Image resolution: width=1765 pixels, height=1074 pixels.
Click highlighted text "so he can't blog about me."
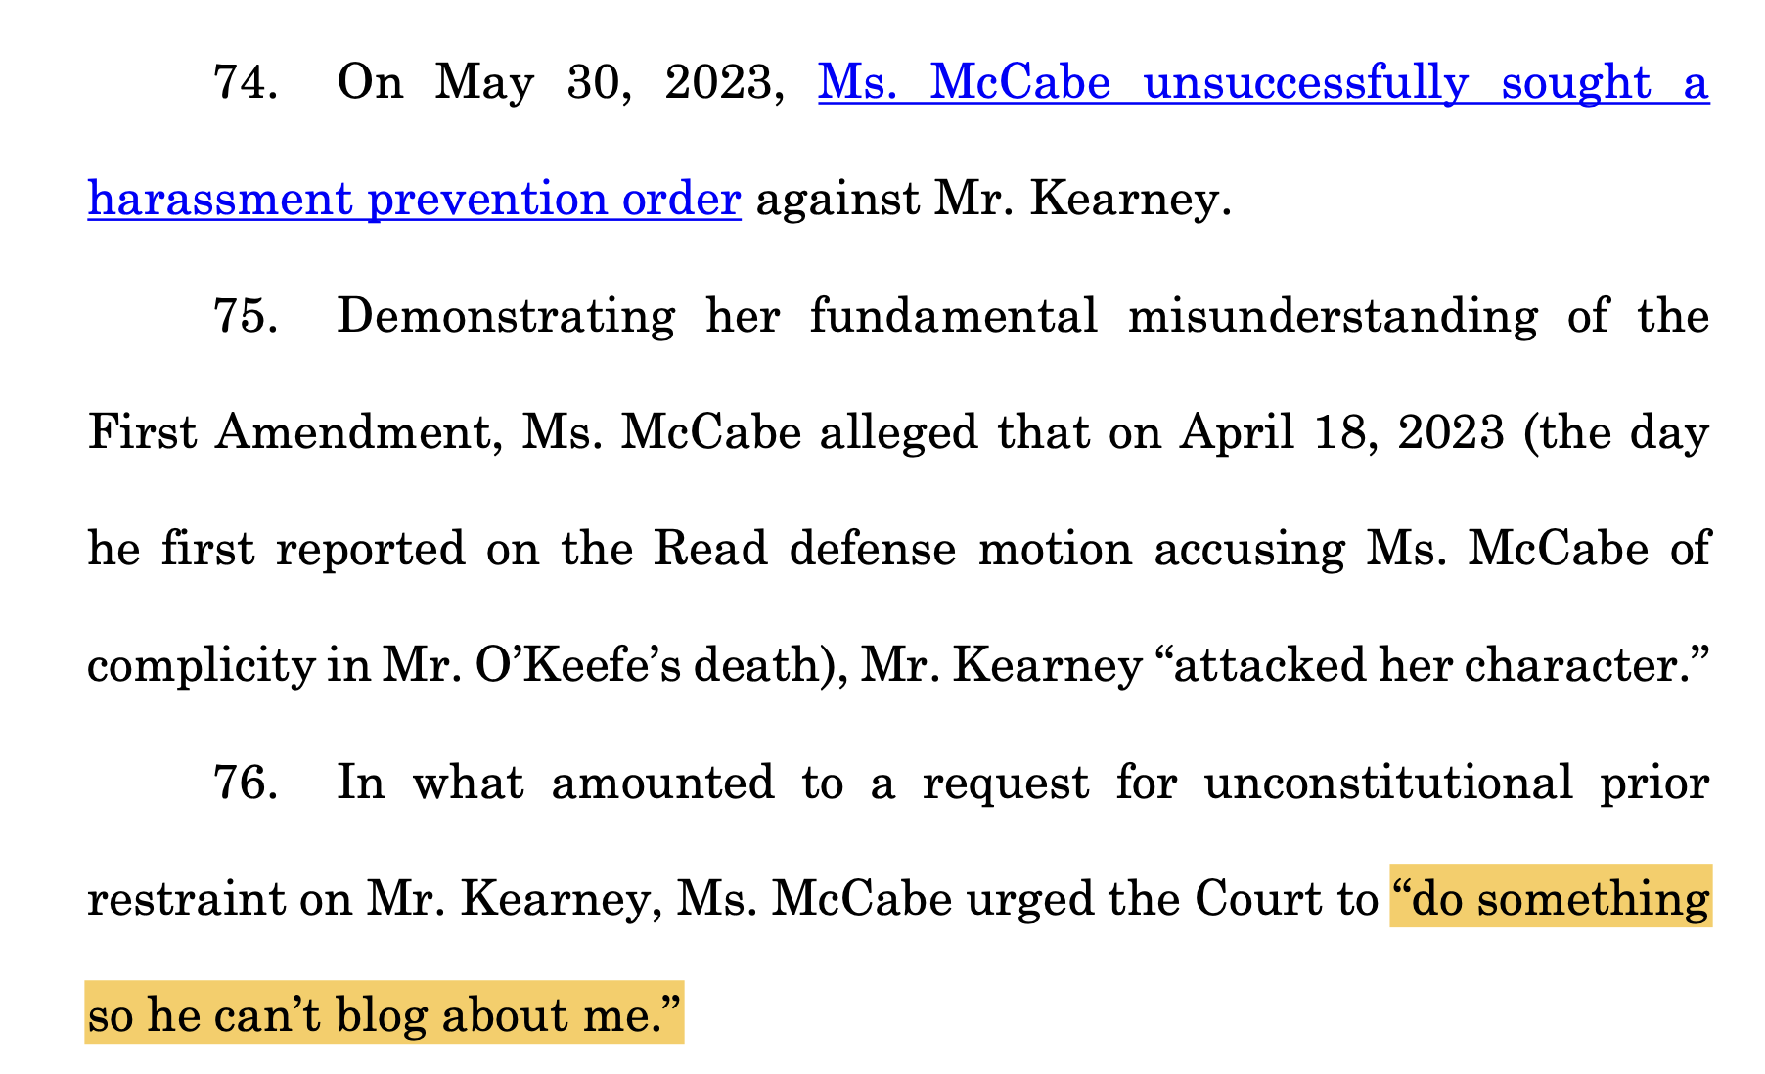tap(384, 1015)
